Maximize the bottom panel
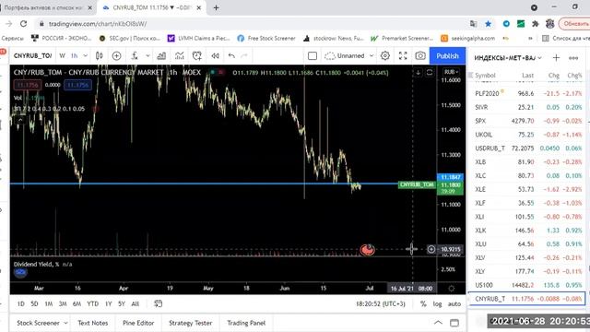The height and width of the screenshot is (332, 590). [x=454, y=323]
